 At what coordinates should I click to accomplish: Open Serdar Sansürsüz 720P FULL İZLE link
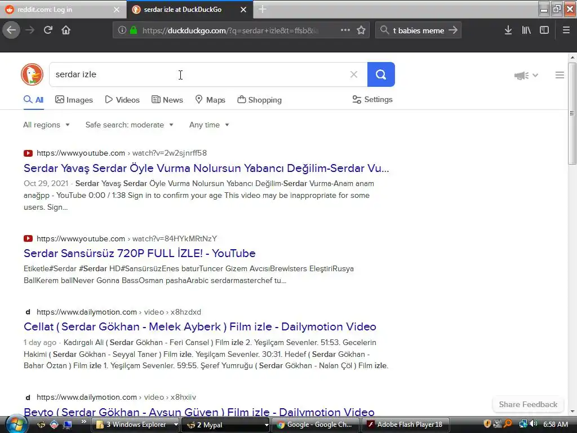[140, 253]
